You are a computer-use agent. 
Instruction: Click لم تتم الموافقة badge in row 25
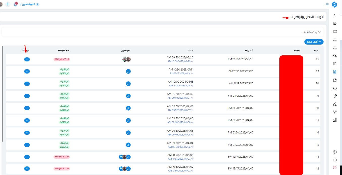click(62, 59)
